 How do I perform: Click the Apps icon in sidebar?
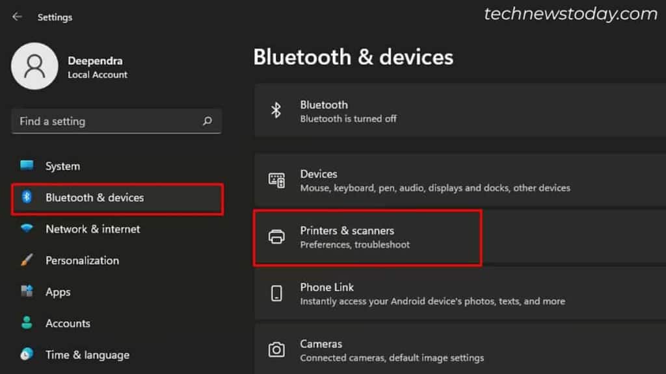point(27,292)
